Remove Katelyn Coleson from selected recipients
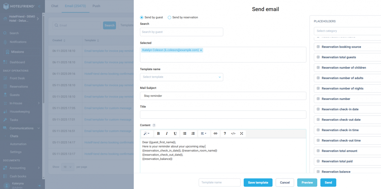Viewport: 381px width, 189px height. pos(201,50)
